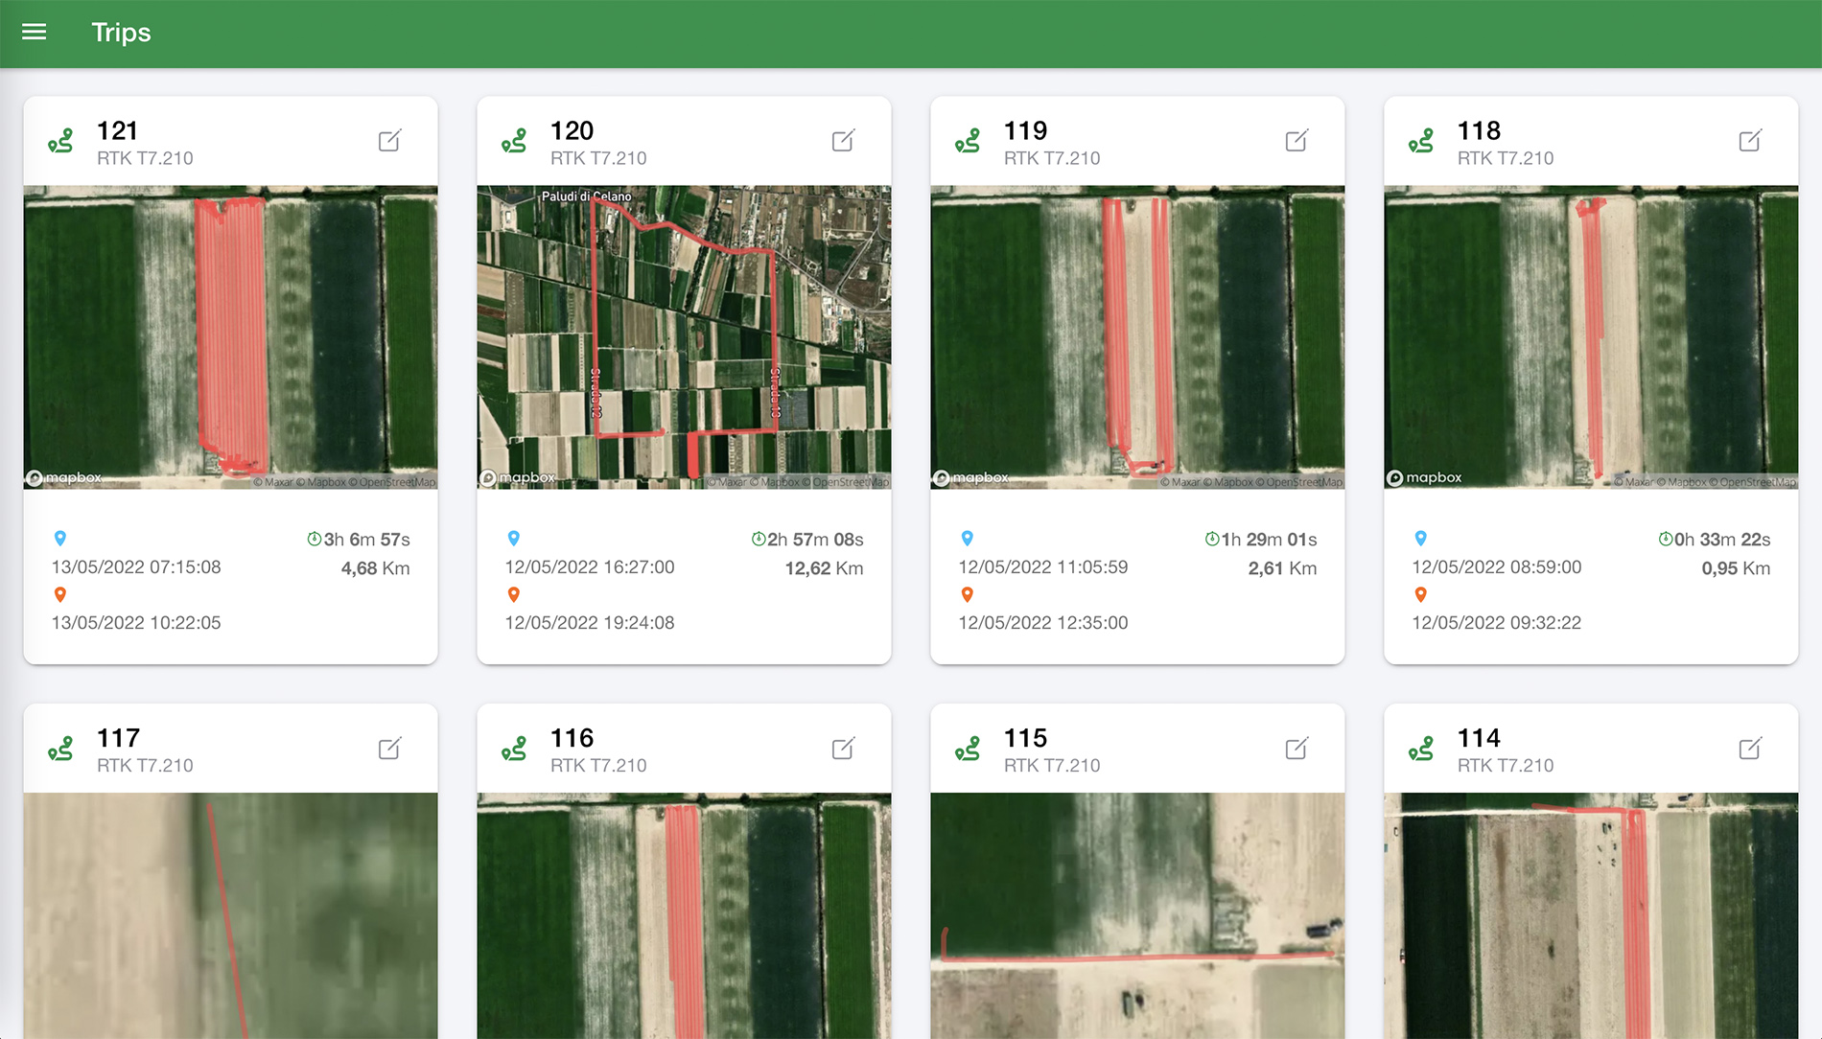This screenshot has height=1039, width=1822.
Task: Edit trip 116 via the pencil icon
Action: point(843,749)
